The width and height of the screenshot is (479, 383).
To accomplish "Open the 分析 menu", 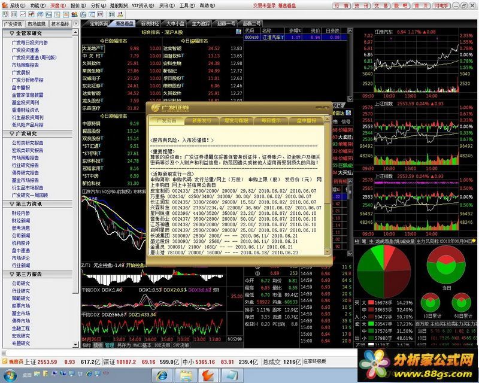I will tap(98, 5).
